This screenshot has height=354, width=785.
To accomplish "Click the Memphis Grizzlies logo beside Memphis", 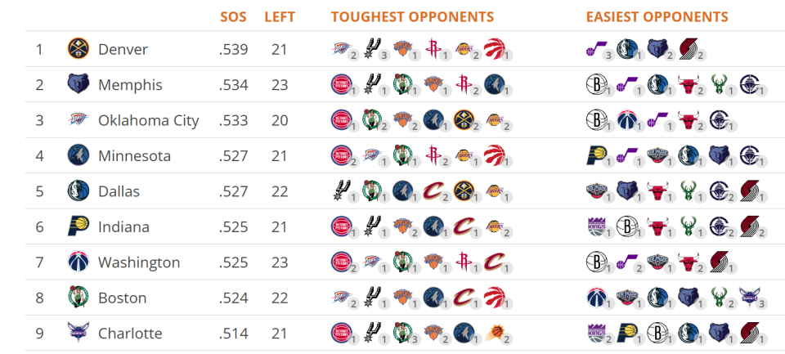I will coord(78,85).
